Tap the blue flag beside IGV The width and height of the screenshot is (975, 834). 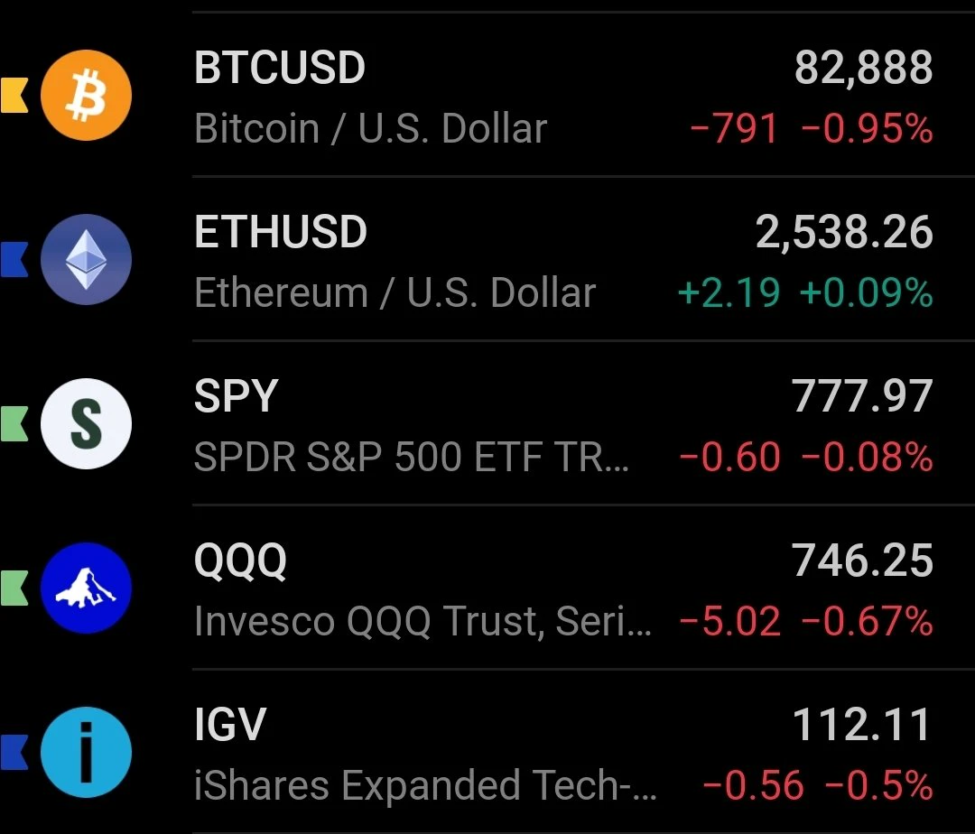click(x=14, y=752)
